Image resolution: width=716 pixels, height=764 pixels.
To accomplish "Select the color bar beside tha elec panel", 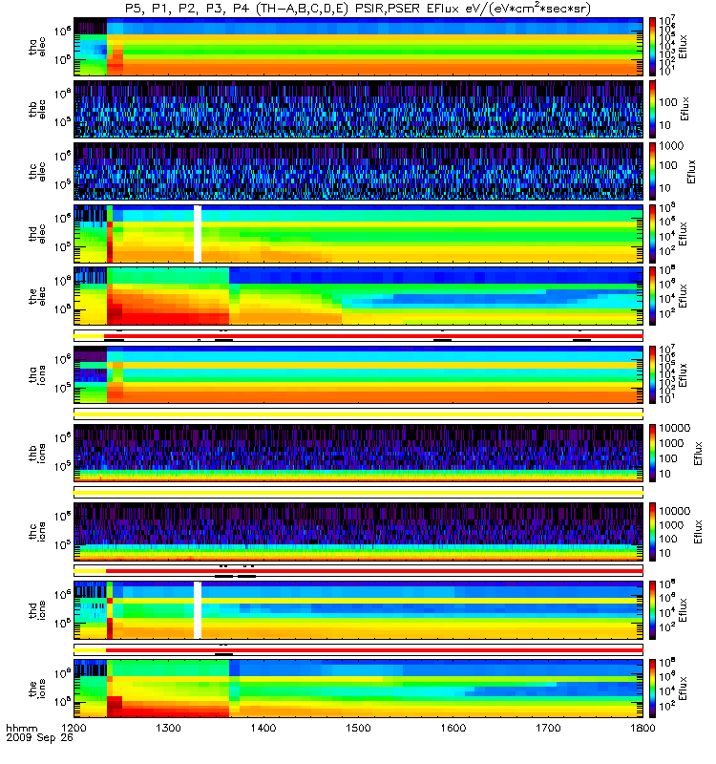I will tap(652, 47).
